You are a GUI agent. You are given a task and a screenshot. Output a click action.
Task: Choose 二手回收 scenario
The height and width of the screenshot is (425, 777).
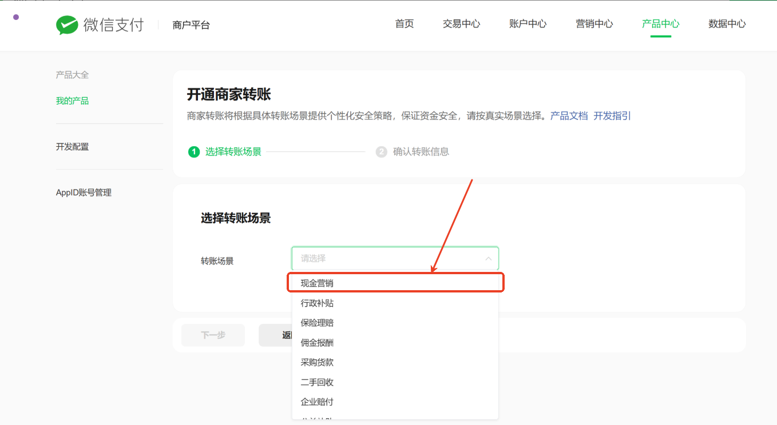(395, 382)
